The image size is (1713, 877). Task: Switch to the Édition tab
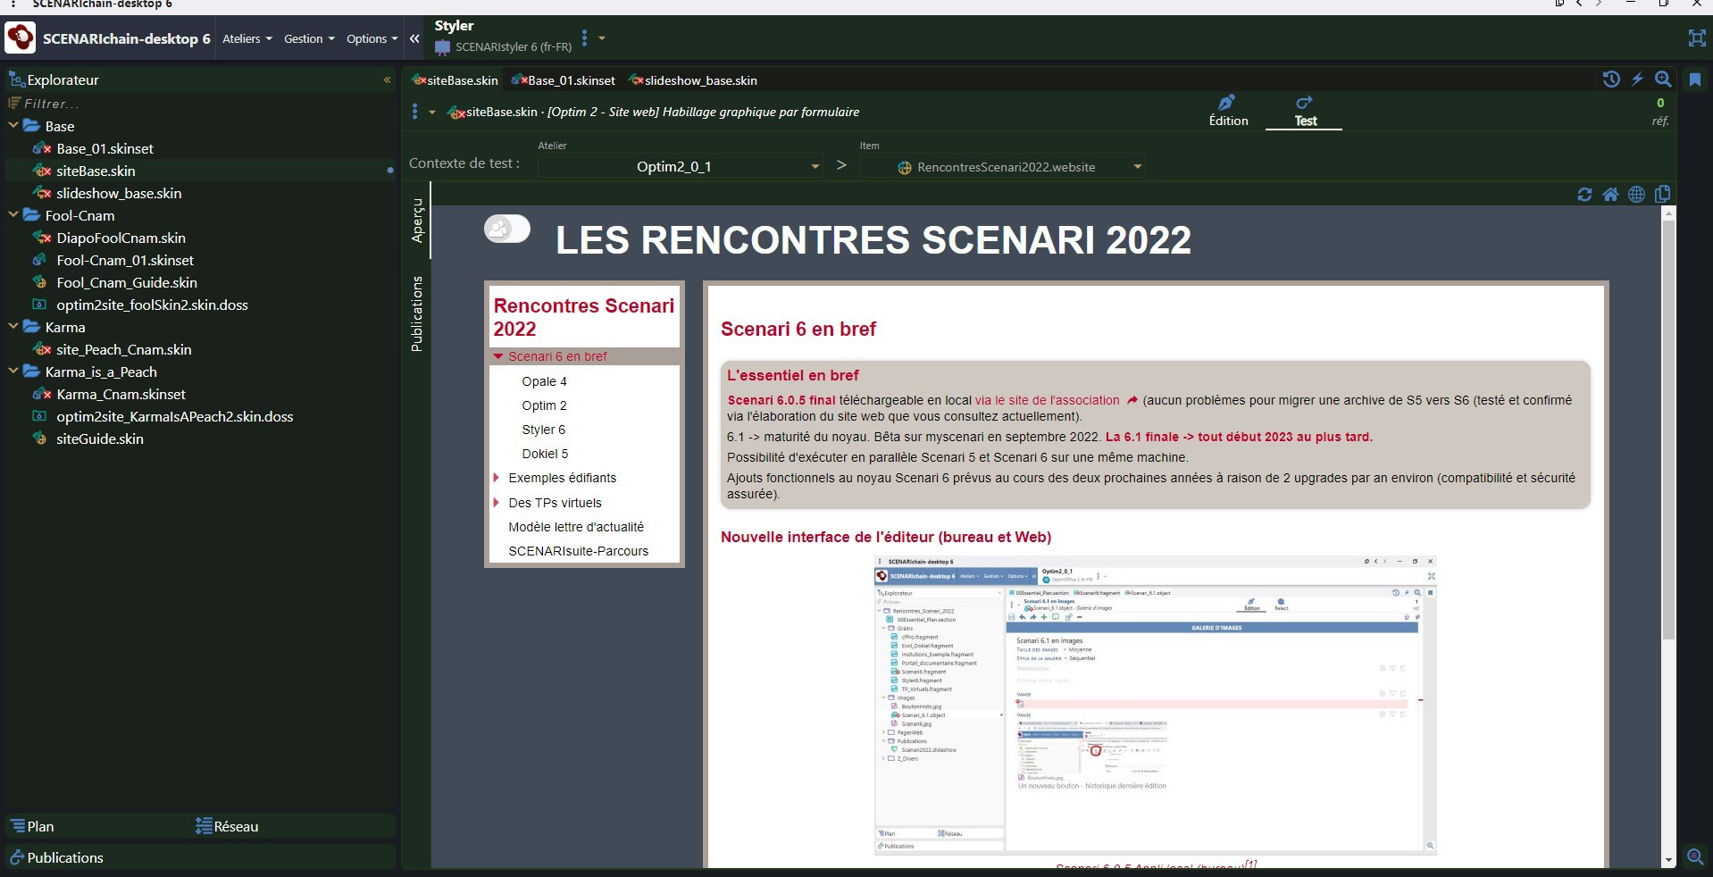1228,112
